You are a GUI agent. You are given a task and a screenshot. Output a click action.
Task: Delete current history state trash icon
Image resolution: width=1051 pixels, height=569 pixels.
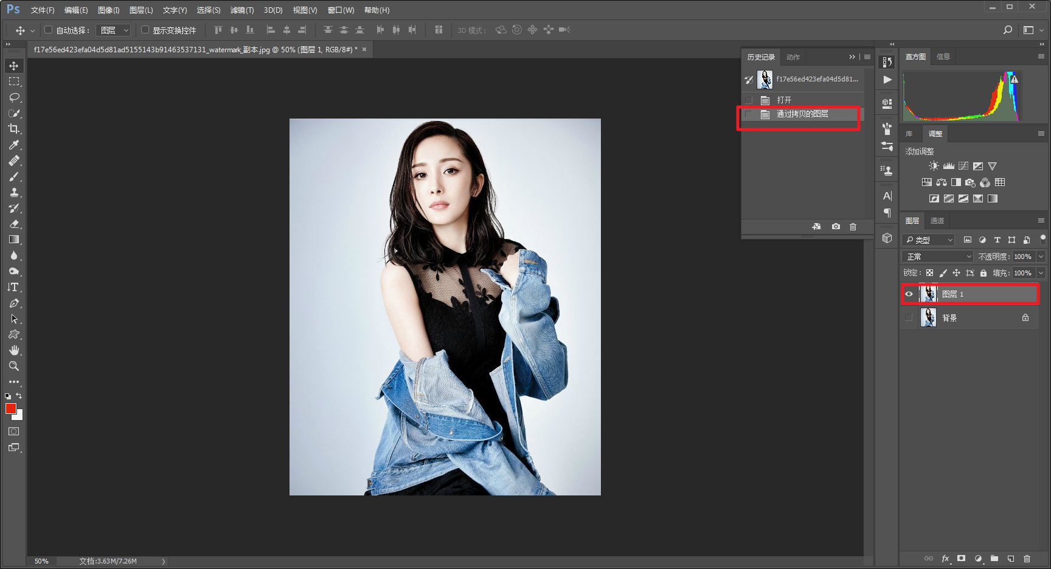pos(853,227)
